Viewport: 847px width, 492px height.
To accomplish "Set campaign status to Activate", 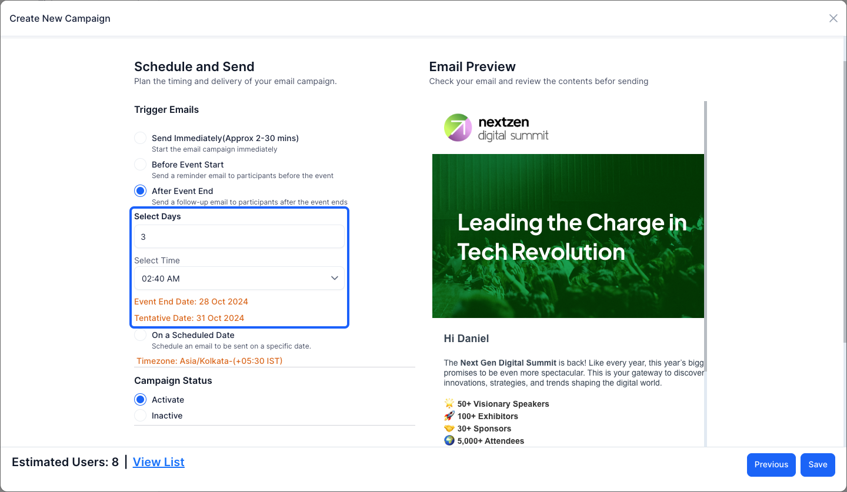I will 140,400.
